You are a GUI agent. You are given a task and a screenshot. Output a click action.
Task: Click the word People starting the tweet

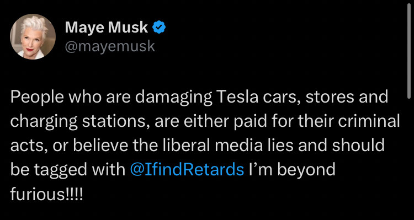pyautogui.click(x=37, y=98)
